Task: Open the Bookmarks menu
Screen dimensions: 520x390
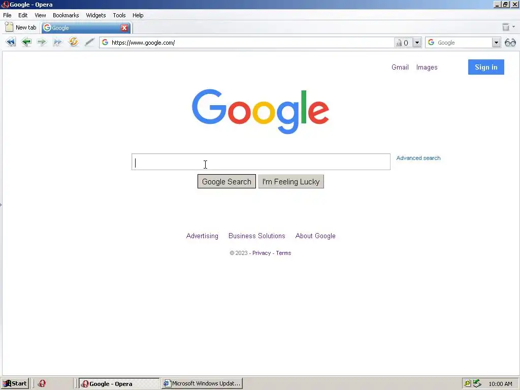Action: [x=66, y=15]
